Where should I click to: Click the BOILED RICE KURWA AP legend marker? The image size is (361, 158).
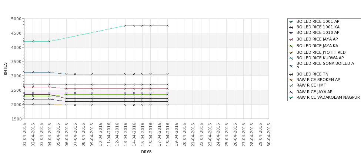click(x=291, y=58)
